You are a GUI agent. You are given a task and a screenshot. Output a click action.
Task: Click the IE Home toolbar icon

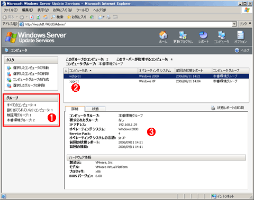click(x=45, y=17)
